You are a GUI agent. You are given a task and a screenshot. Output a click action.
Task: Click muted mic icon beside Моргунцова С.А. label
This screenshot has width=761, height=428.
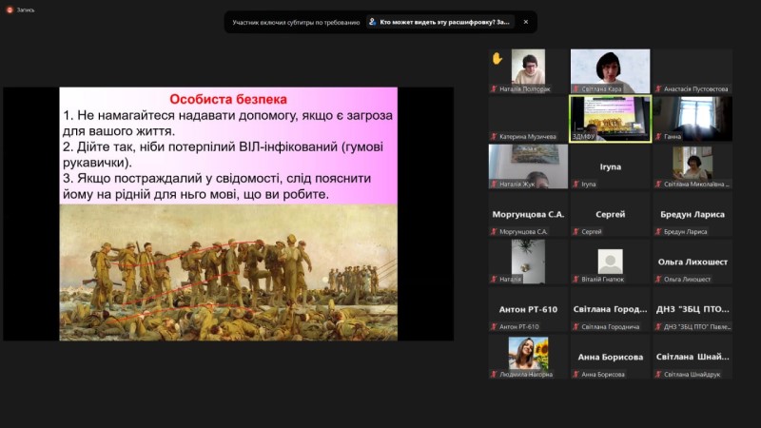coord(494,231)
